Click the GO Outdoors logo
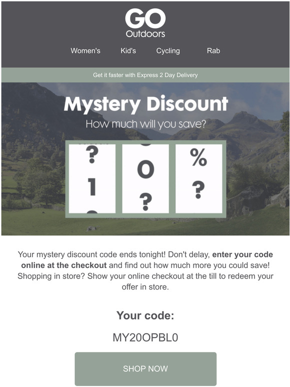Screen dimensions: 290x387 point(145,23)
